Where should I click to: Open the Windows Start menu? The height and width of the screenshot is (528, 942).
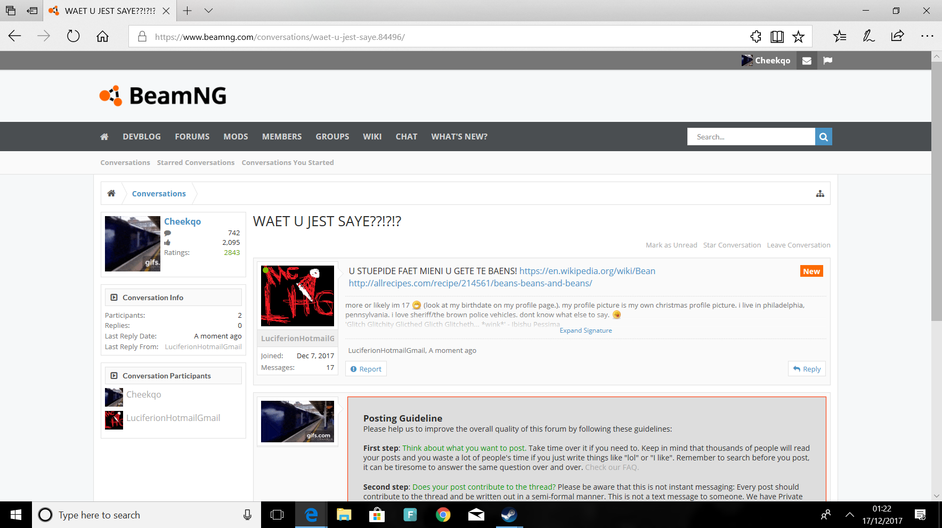coord(16,515)
